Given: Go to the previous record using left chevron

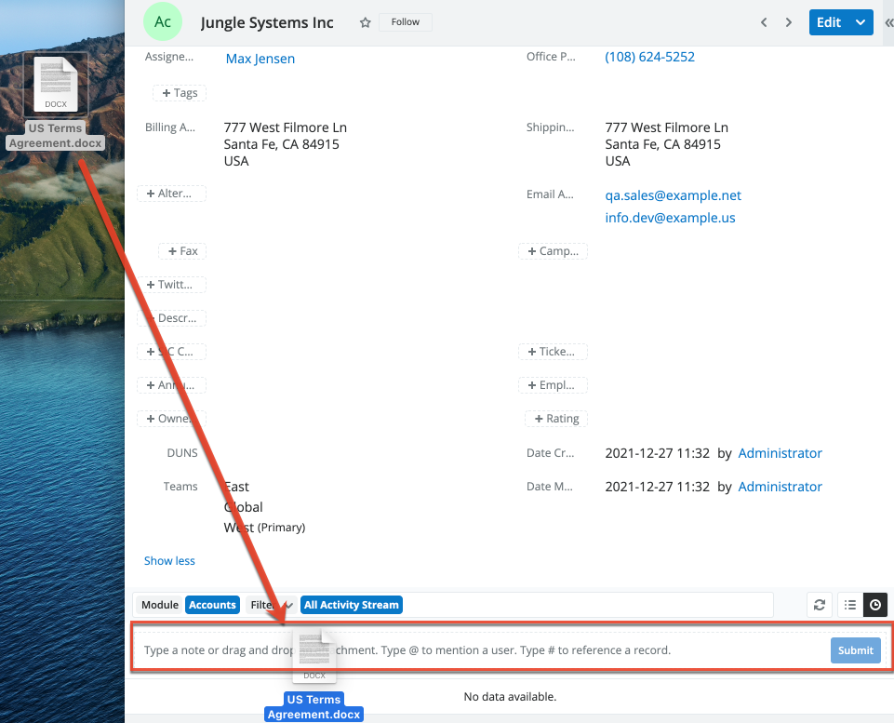Looking at the screenshot, I should coord(764,22).
